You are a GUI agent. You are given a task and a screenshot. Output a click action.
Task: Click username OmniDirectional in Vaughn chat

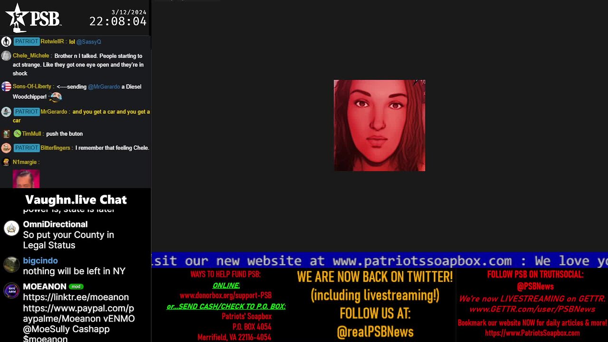(55, 224)
